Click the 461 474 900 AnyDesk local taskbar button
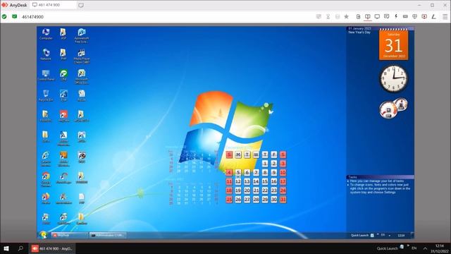The image size is (451, 254). coord(52,248)
